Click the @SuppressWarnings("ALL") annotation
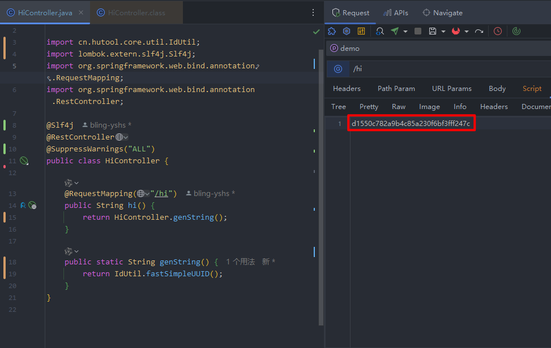The height and width of the screenshot is (348, 551). click(100, 149)
